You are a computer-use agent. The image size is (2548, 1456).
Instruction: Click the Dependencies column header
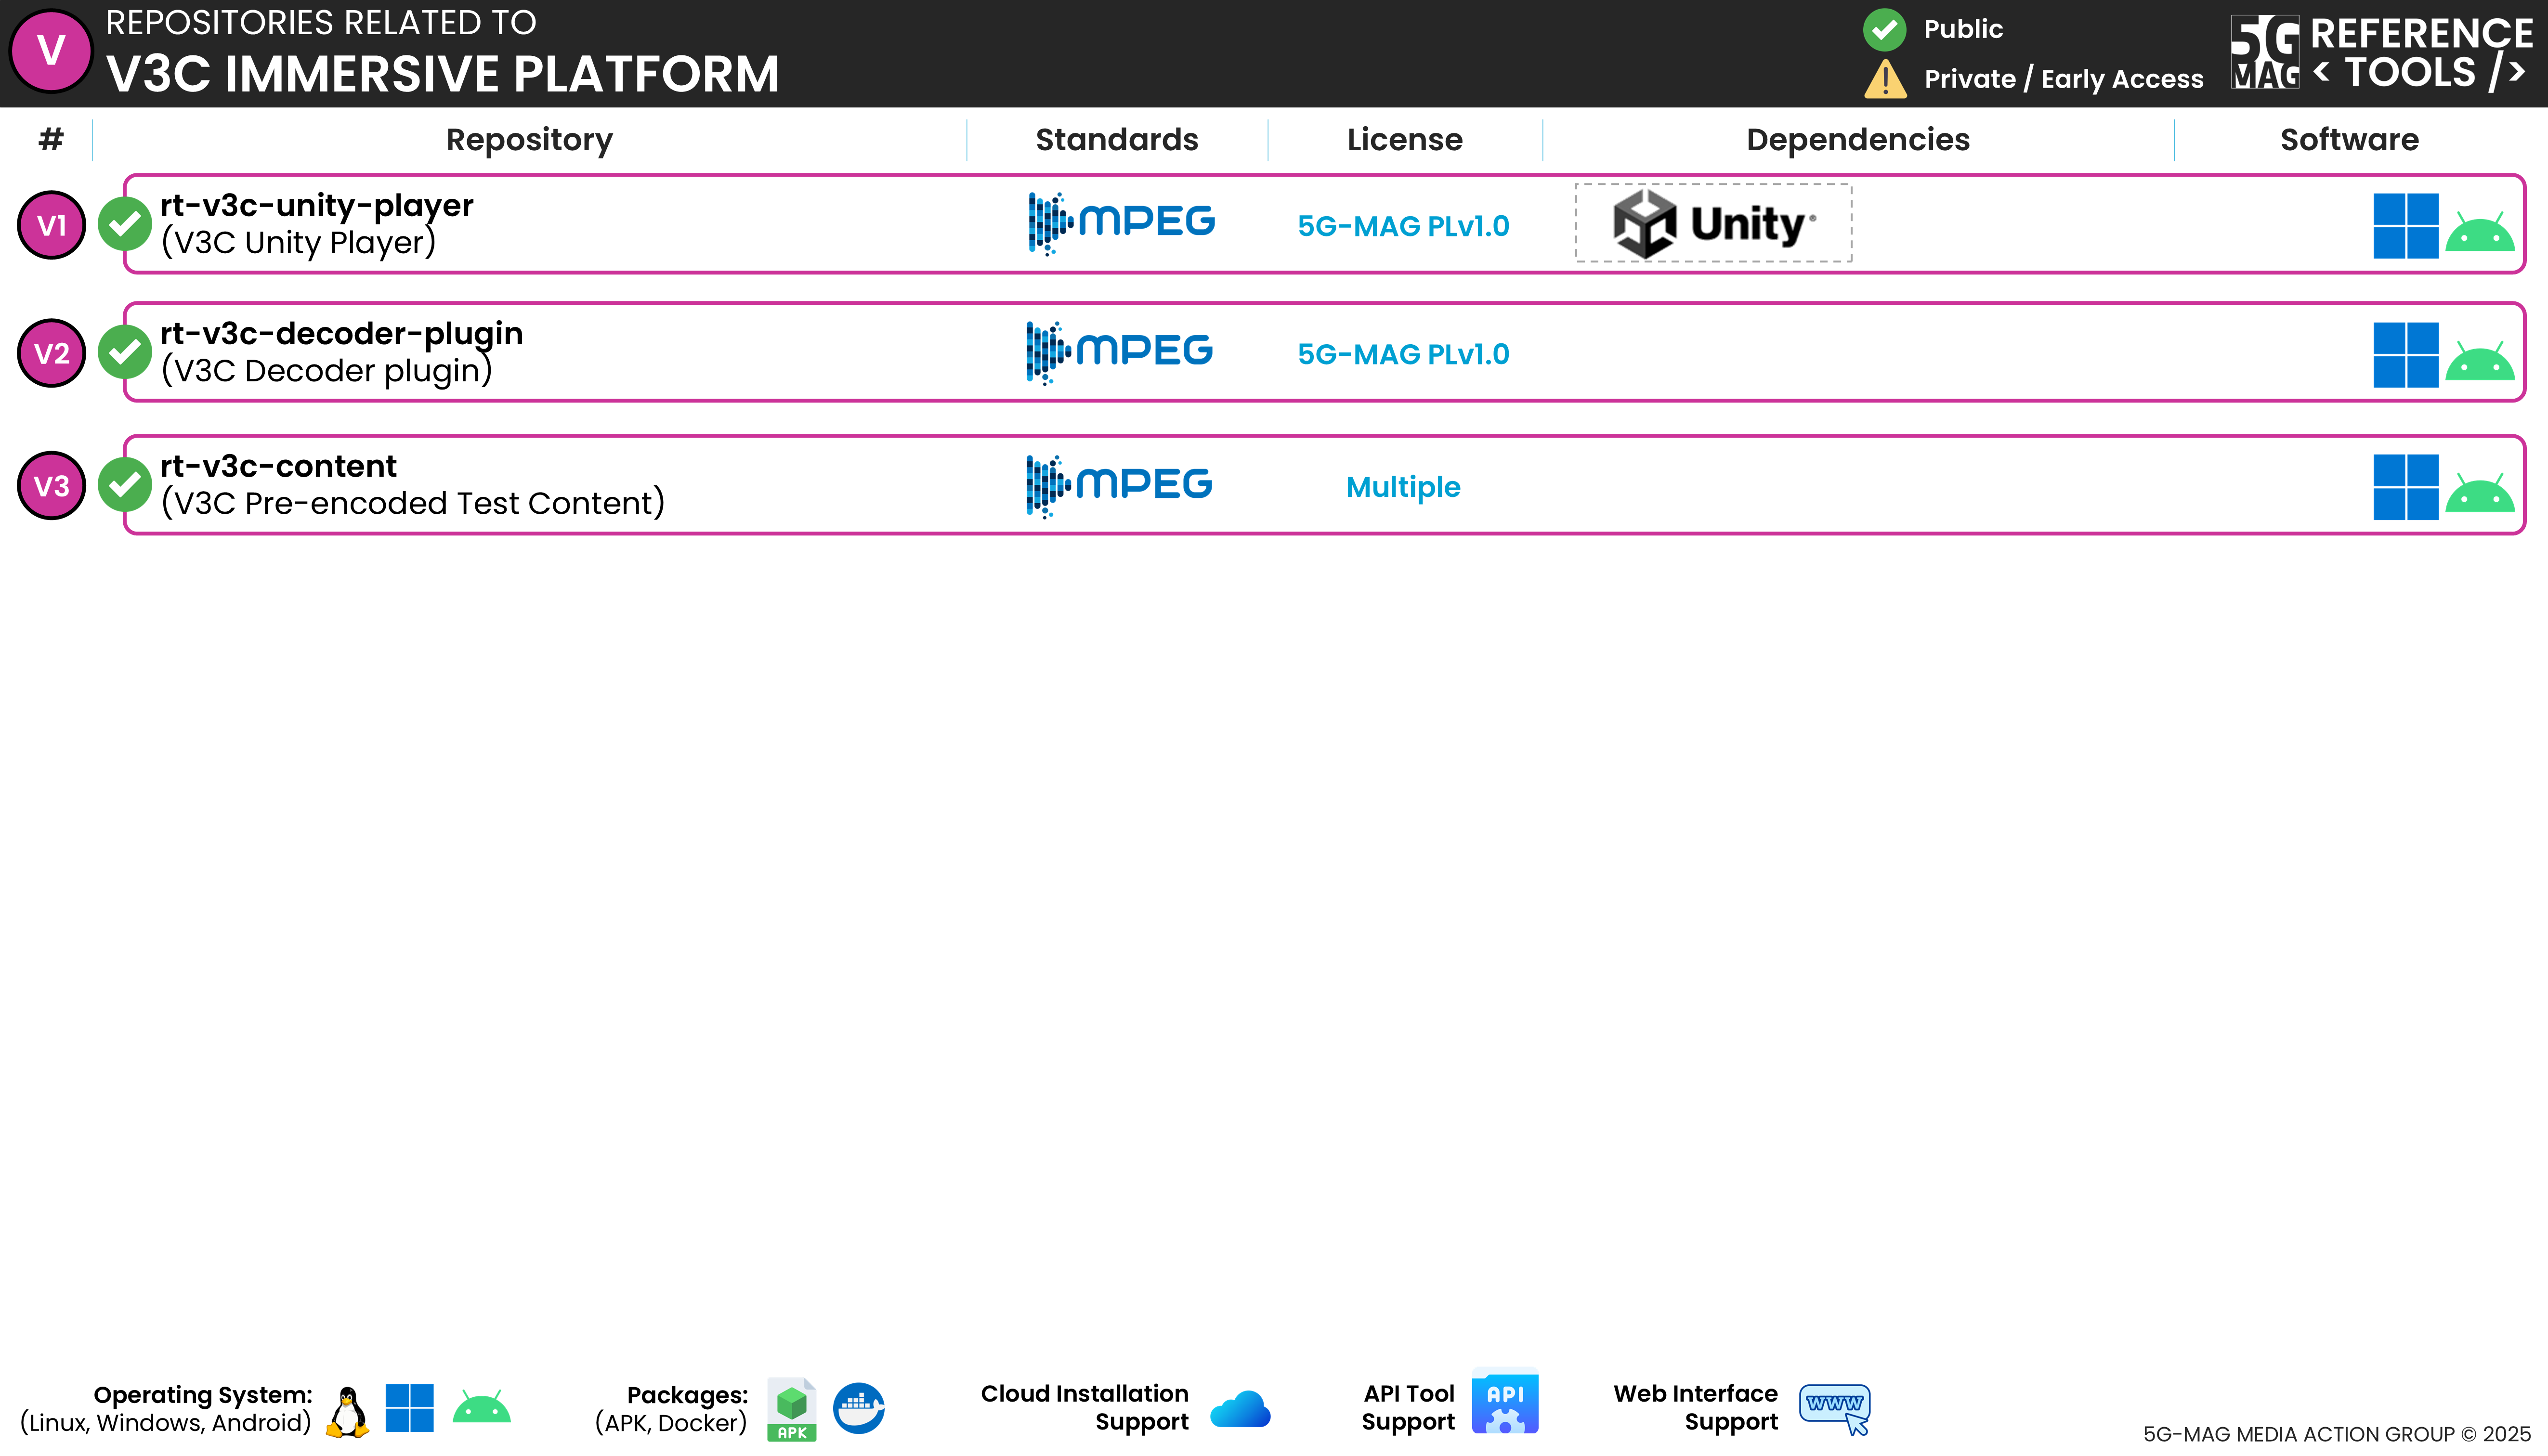[1857, 140]
